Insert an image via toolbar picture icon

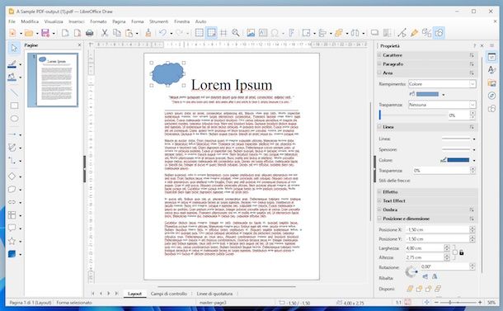pyautogui.click(x=251, y=33)
